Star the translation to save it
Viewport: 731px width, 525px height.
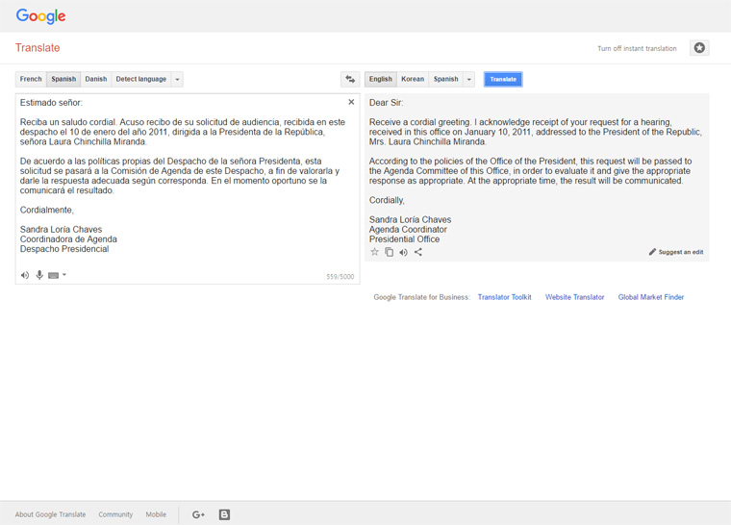[374, 252]
